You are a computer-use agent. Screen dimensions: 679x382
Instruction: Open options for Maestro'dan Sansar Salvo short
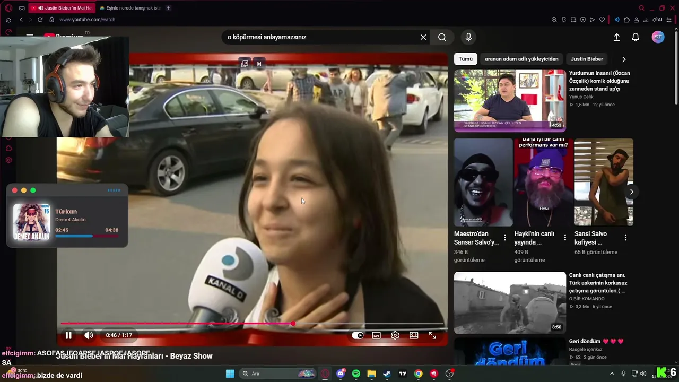point(505,238)
